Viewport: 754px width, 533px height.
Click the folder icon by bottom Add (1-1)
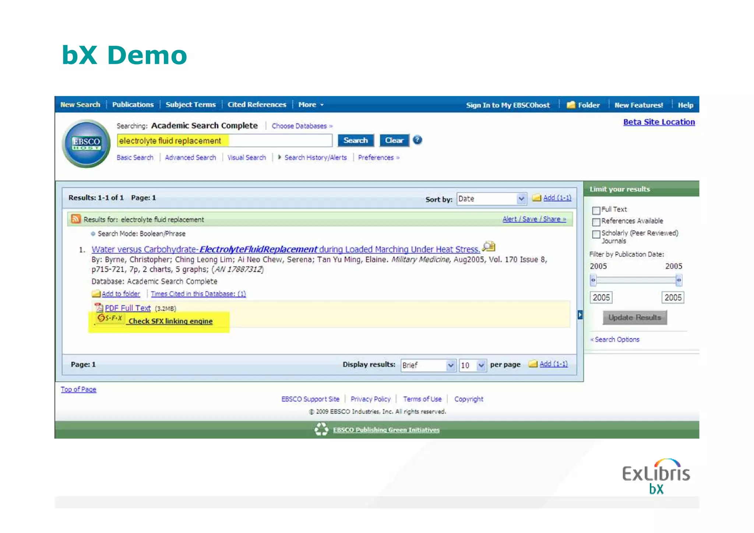pos(533,364)
